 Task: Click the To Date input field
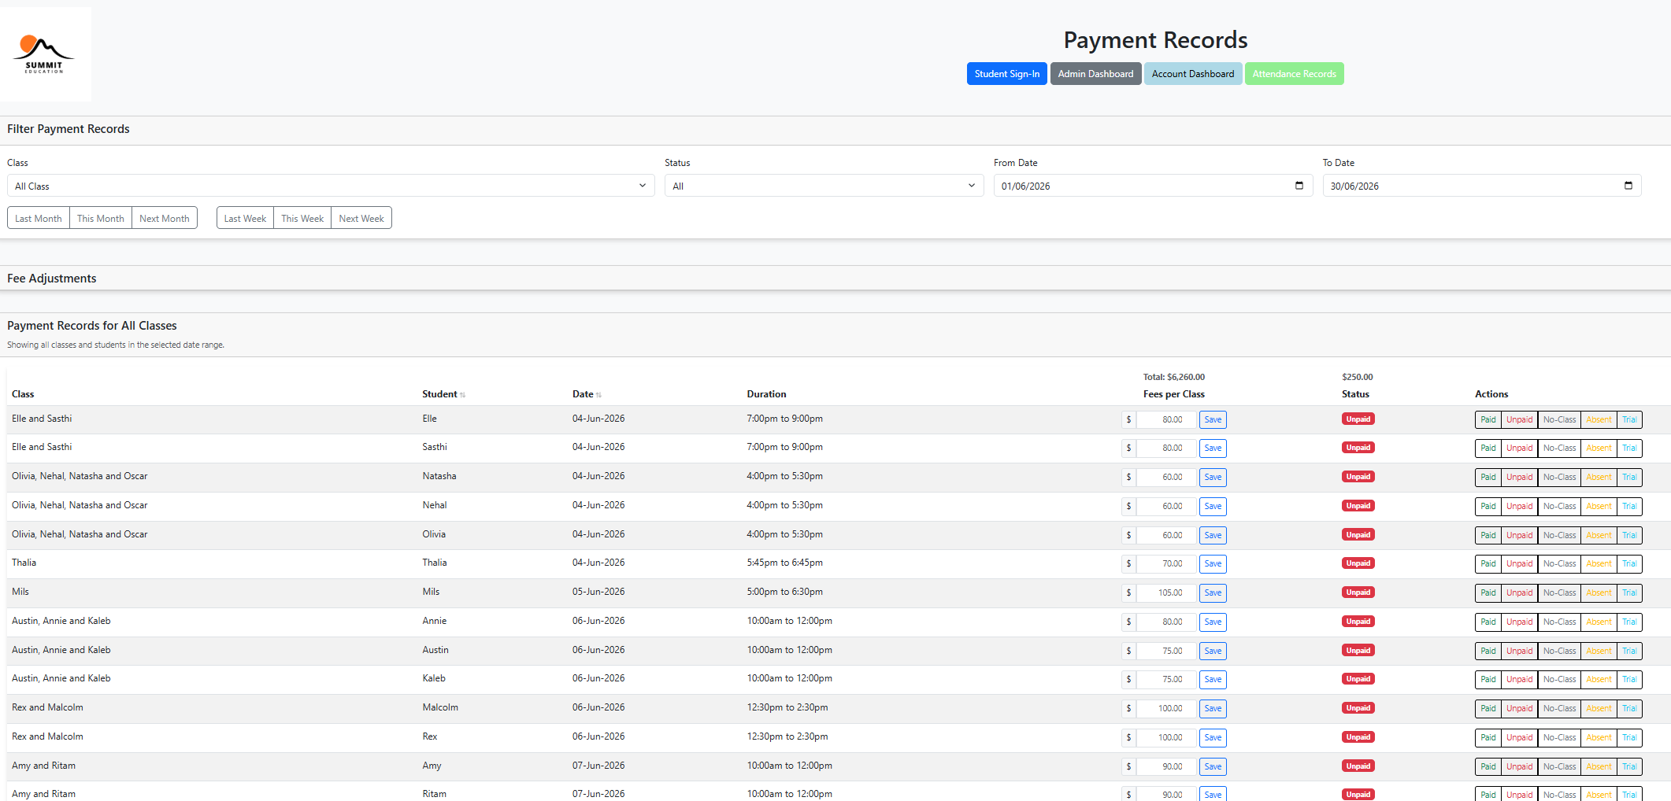[x=1482, y=186]
